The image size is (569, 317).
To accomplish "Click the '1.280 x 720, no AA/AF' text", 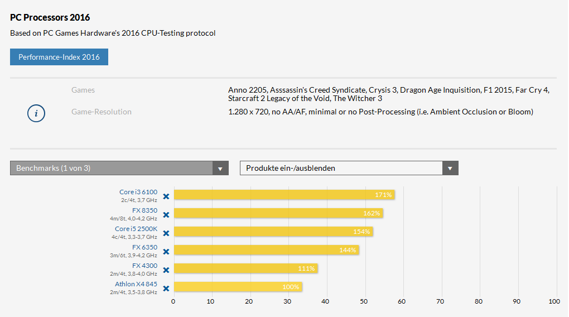I will [380, 112].
